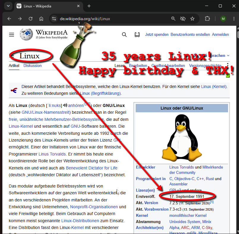Open the Minix link in the infobox
Screen dimensions: 239x234
tap(207, 222)
